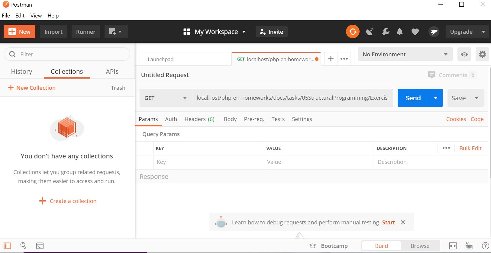The width and height of the screenshot is (491, 253).
Task: Click the Invite button
Action: tap(271, 32)
